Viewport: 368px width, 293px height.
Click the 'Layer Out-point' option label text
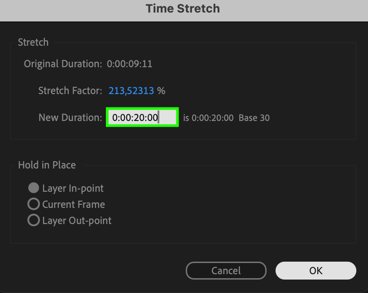tap(77, 220)
